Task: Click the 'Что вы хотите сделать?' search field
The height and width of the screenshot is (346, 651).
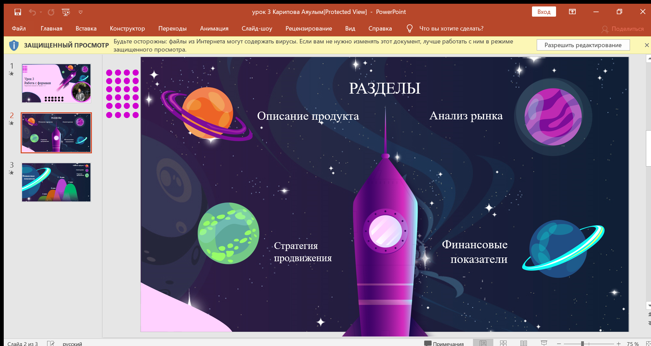Action: (451, 28)
